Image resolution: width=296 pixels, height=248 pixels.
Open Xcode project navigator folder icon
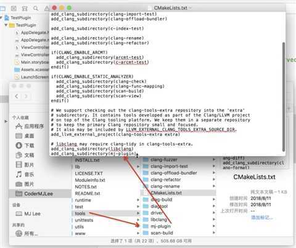coord(2,9)
